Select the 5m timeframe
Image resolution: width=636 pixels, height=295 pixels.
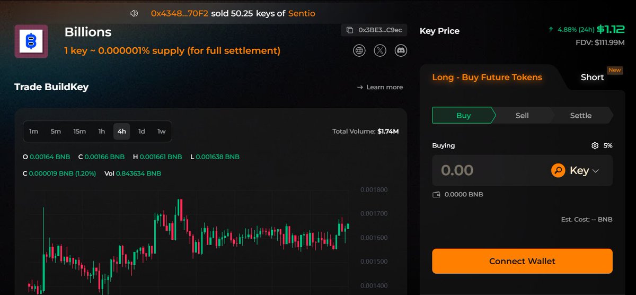(x=56, y=131)
